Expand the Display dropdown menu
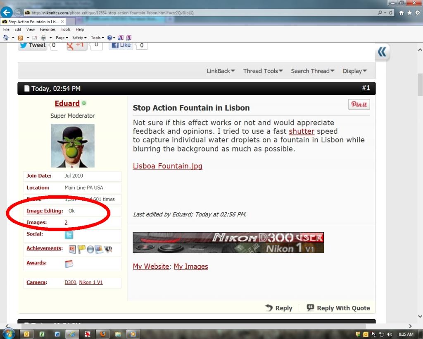 354,71
